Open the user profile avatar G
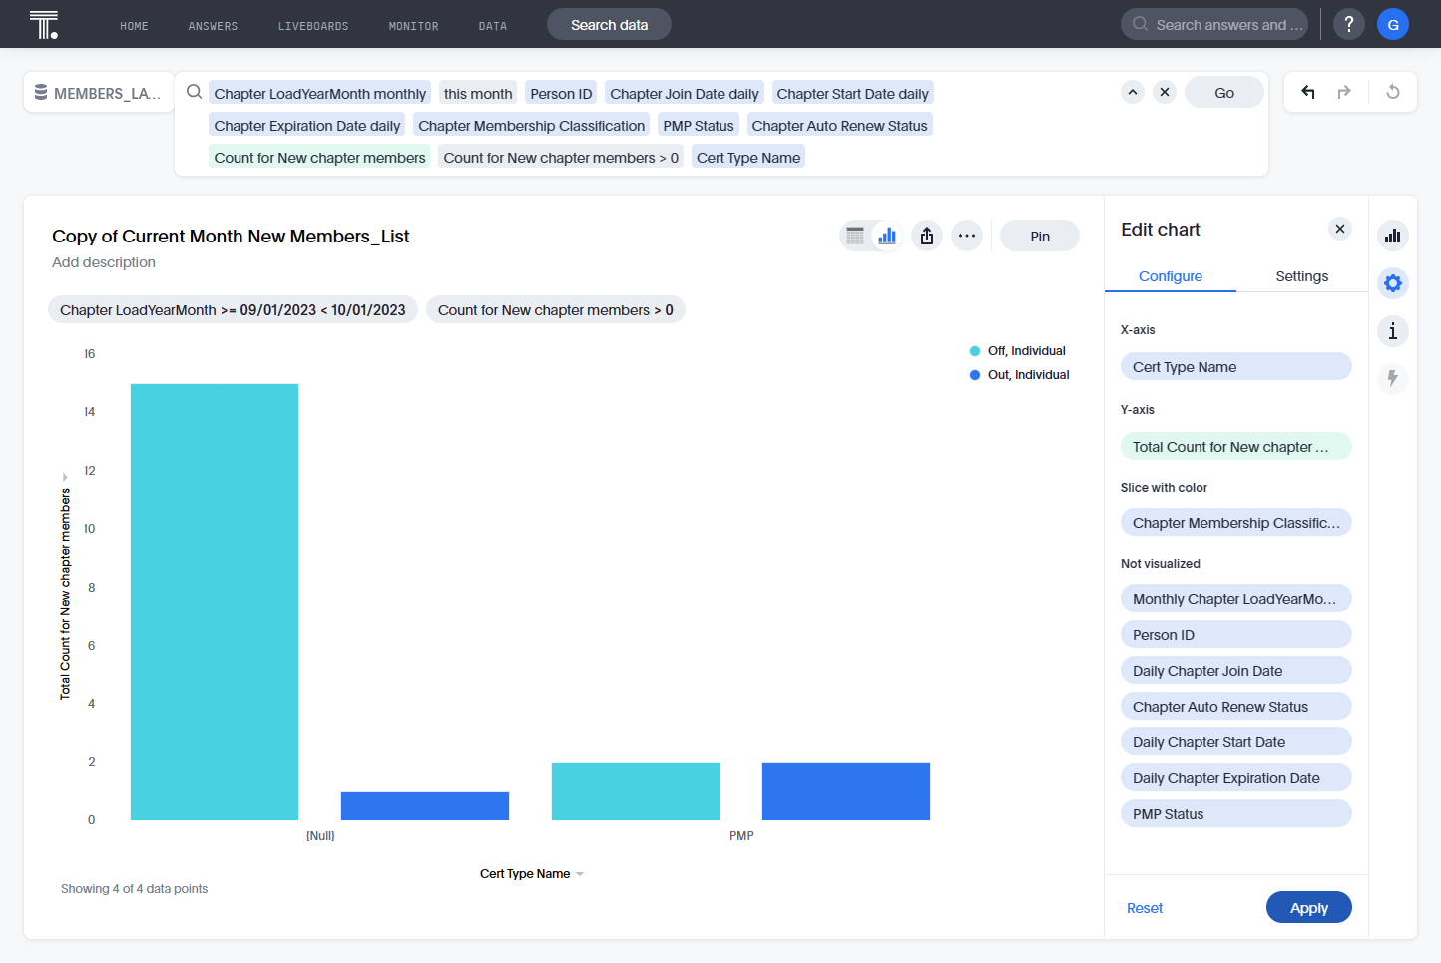This screenshot has width=1441, height=963. (x=1393, y=24)
